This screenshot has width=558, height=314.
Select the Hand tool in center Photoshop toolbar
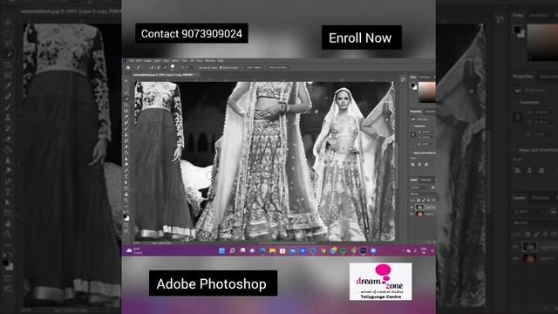[126, 195]
